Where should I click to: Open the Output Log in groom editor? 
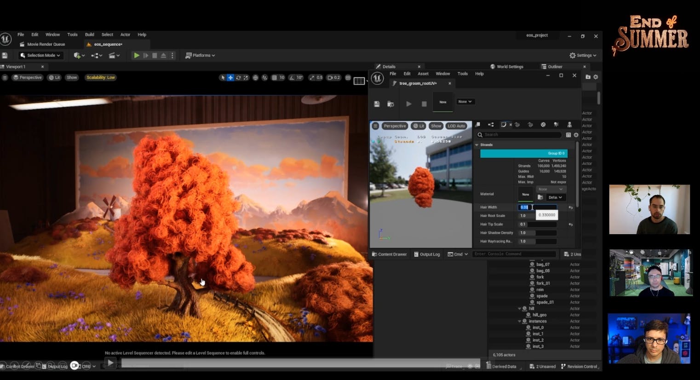(x=426, y=254)
